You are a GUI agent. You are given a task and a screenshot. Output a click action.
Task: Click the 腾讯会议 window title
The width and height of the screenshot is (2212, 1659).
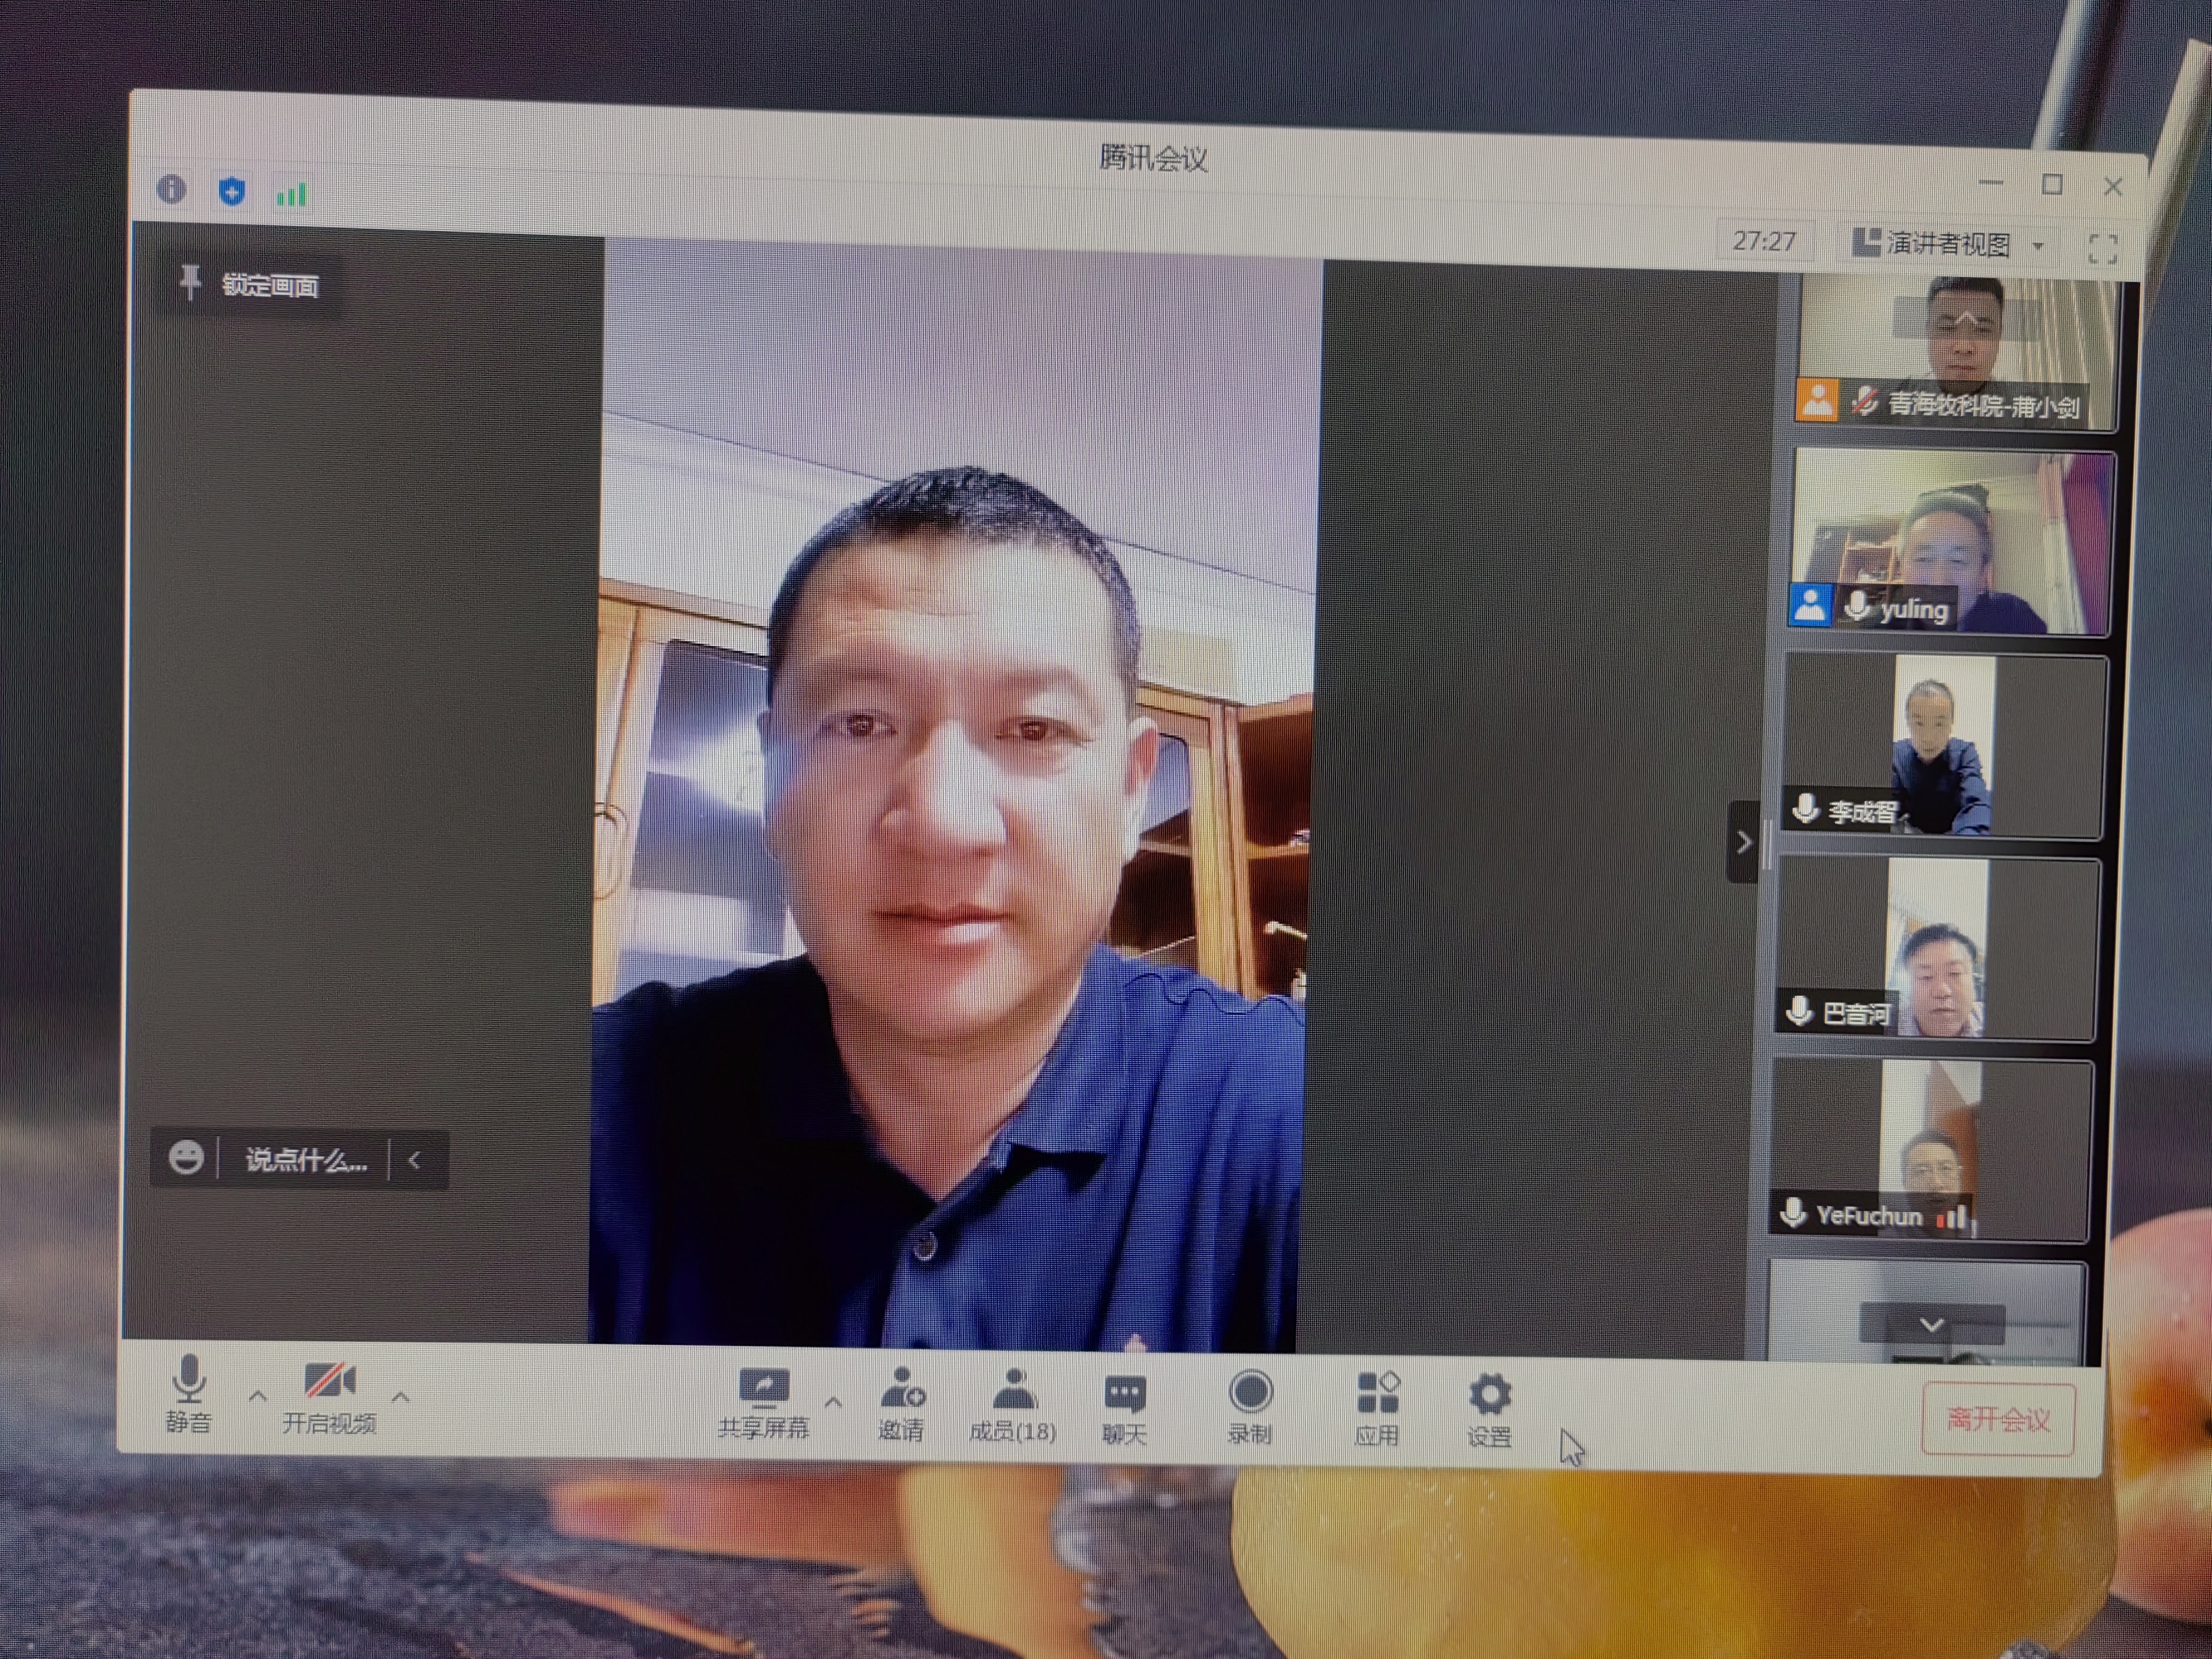1153,157
